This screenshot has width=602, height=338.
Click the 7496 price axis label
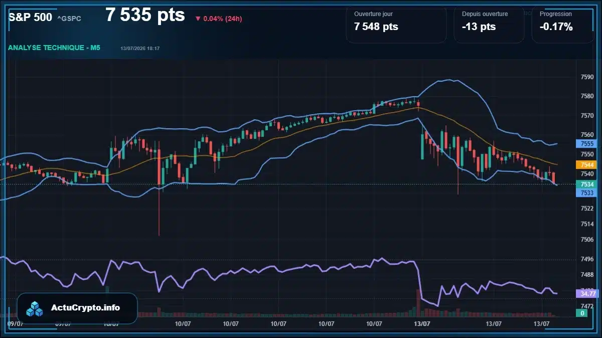587,259
